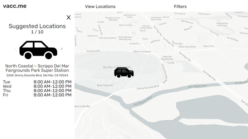Click the vacc.me logo

tap(15, 6)
